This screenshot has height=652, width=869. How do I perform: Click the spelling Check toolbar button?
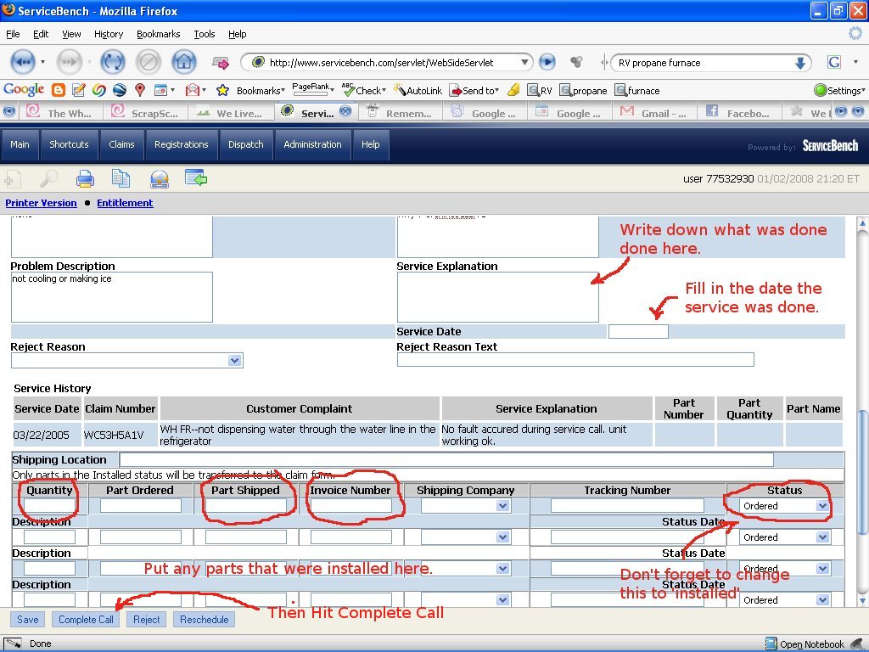(x=363, y=90)
